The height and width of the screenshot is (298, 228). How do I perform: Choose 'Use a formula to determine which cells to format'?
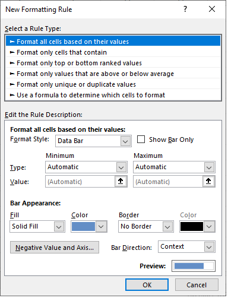pyautogui.click(x=113, y=95)
